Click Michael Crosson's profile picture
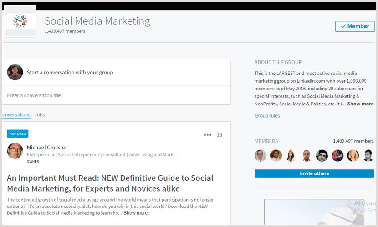 tap(15, 151)
